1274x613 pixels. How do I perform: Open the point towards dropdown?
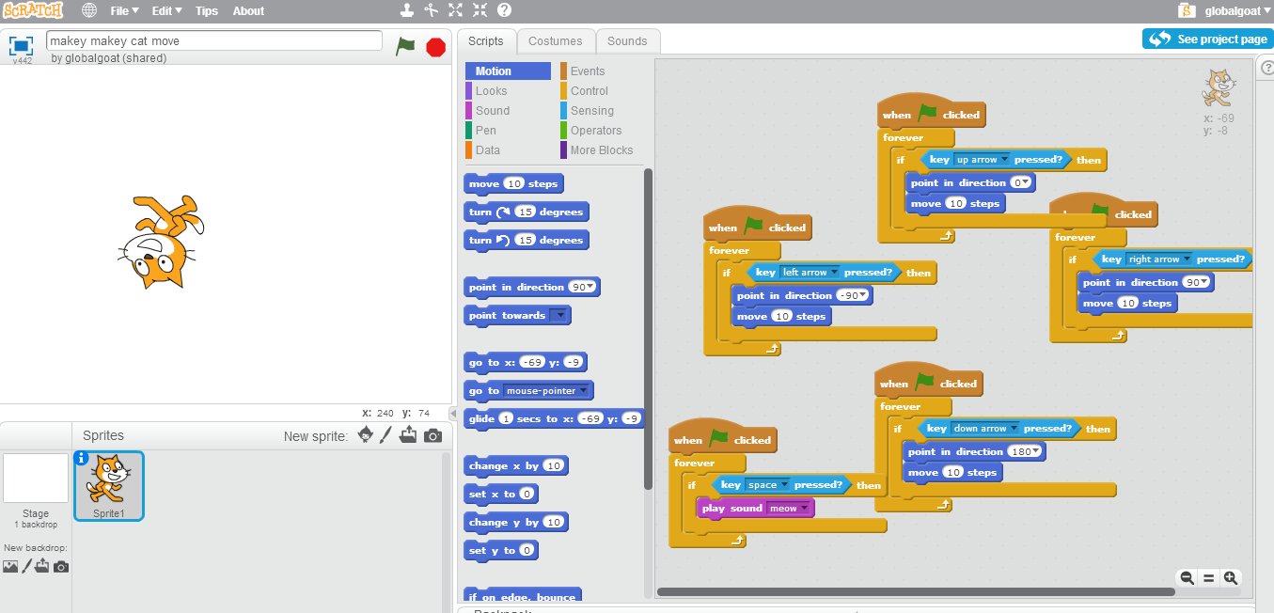click(x=560, y=316)
